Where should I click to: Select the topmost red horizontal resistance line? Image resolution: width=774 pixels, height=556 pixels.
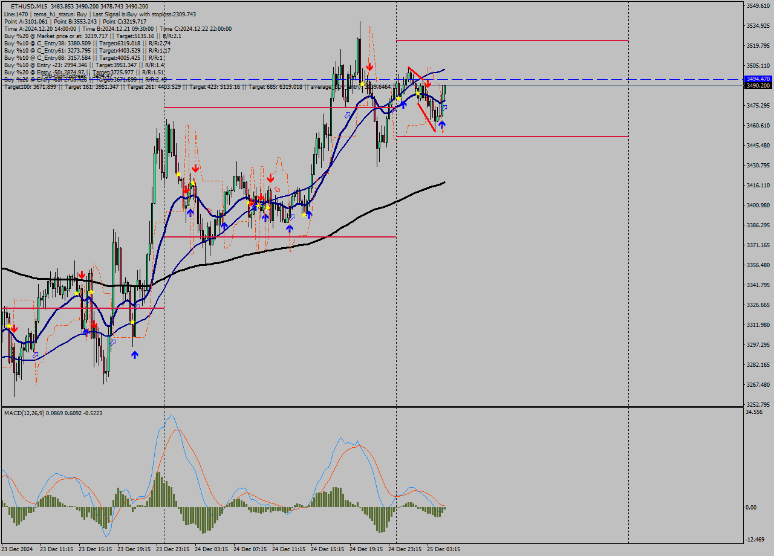point(512,40)
